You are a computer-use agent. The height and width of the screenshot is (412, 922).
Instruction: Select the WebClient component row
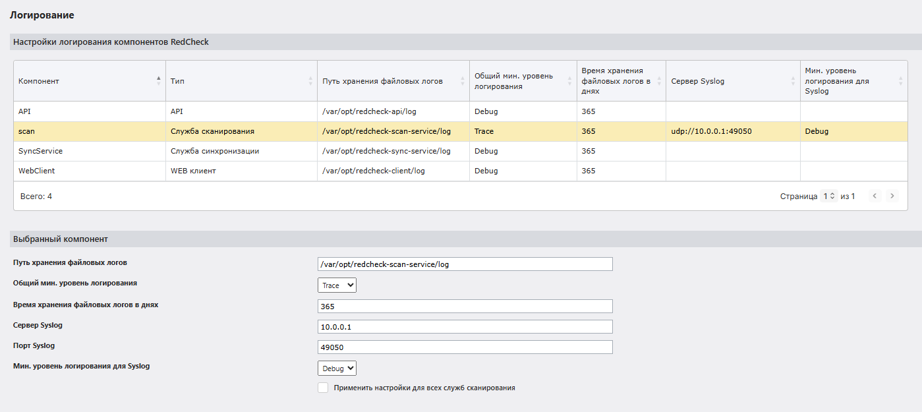[461, 171]
